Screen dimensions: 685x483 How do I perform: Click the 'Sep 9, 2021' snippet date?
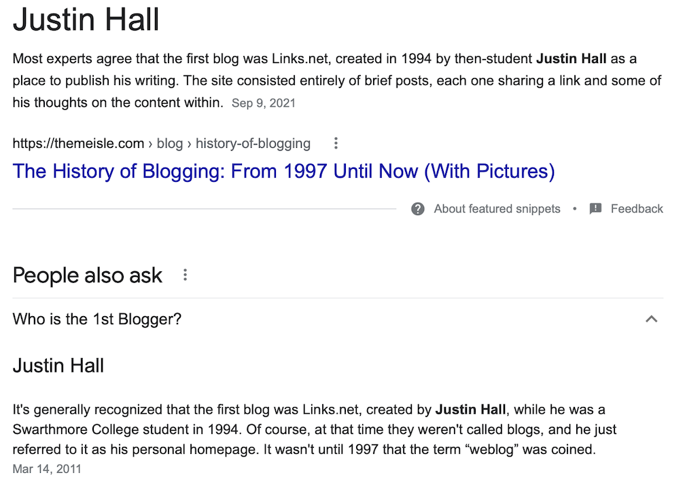(x=264, y=104)
